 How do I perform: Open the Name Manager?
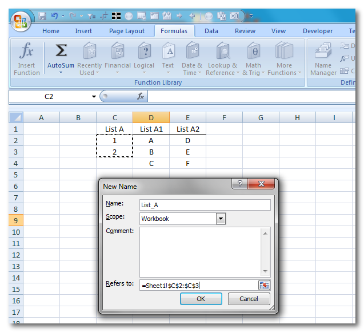point(323,59)
